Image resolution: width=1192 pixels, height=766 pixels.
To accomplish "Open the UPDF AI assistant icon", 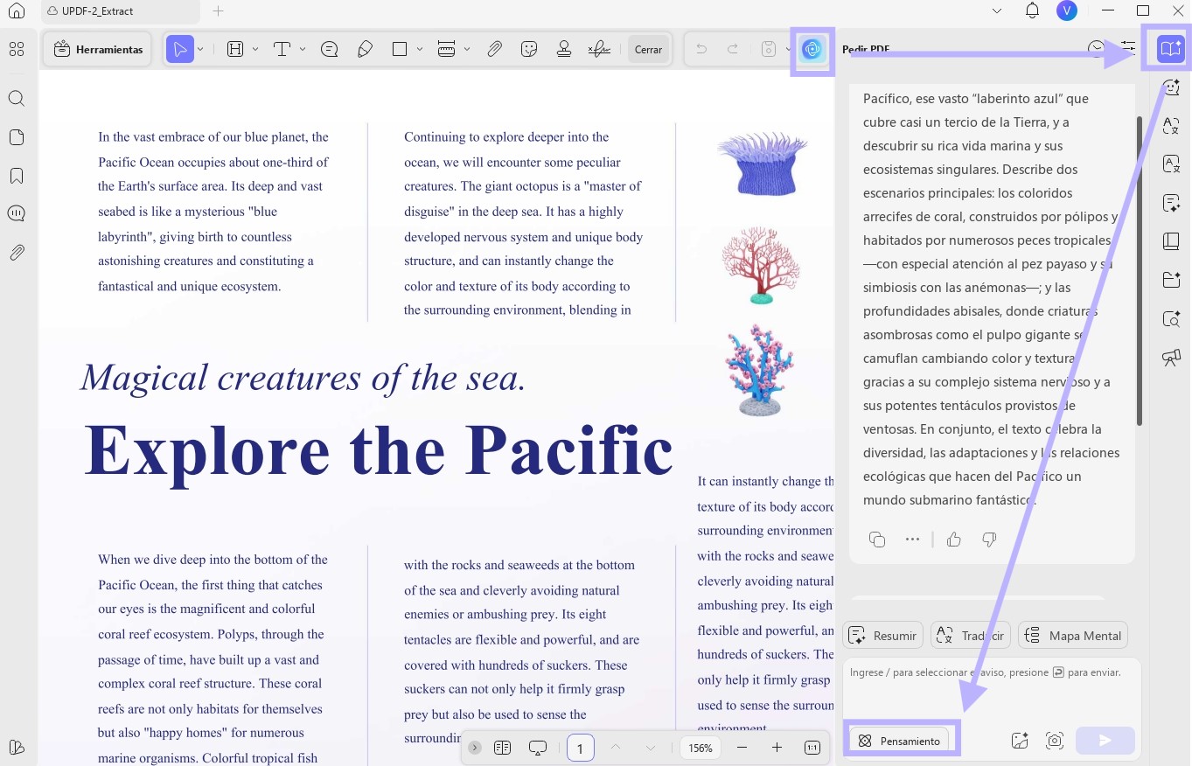I will [x=812, y=50].
